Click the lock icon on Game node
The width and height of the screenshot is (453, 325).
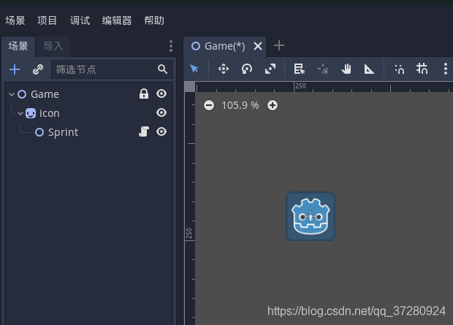pyautogui.click(x=144, y=93)
